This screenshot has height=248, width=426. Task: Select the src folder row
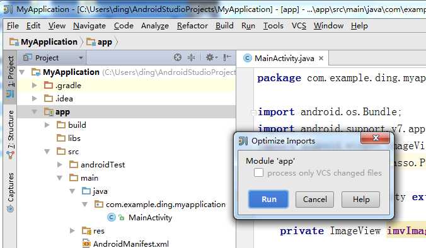(x=127, y=152)
